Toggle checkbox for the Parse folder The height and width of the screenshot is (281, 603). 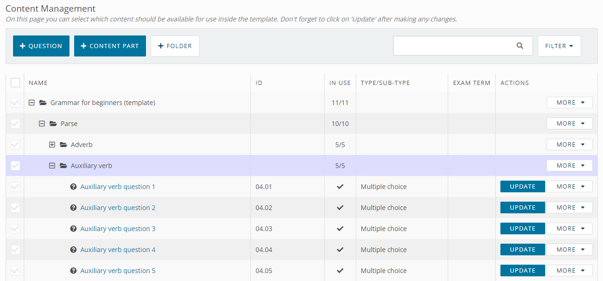coord(15,124)
